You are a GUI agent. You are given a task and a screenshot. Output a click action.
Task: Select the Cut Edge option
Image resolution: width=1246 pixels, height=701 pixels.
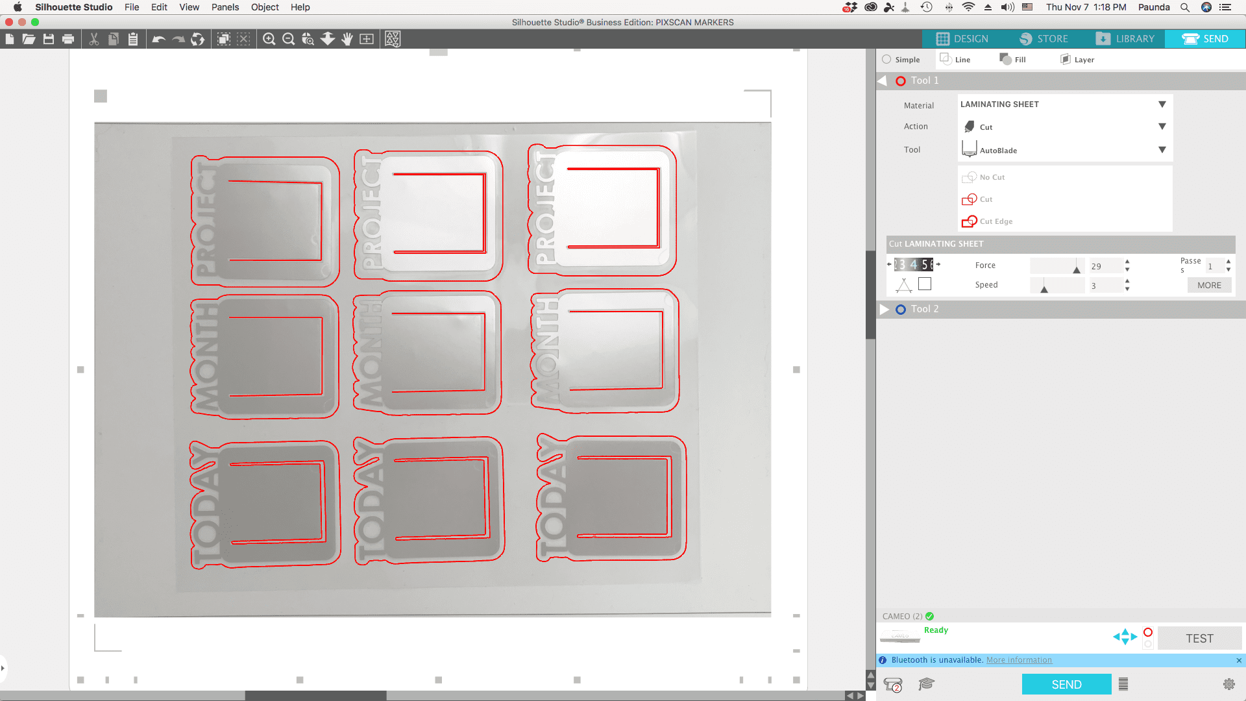coord(996,221)
